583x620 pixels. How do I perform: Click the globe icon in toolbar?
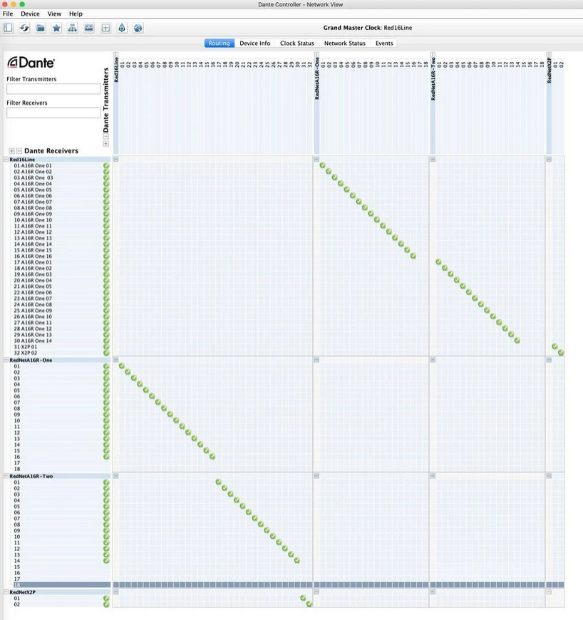[x=138, y=28]
